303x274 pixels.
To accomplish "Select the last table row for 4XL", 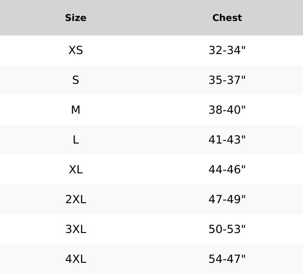I will [x=151, y=259].
